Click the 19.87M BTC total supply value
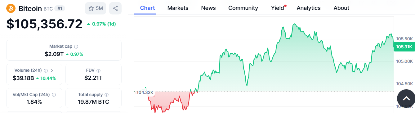 click(x=93, y=102)
